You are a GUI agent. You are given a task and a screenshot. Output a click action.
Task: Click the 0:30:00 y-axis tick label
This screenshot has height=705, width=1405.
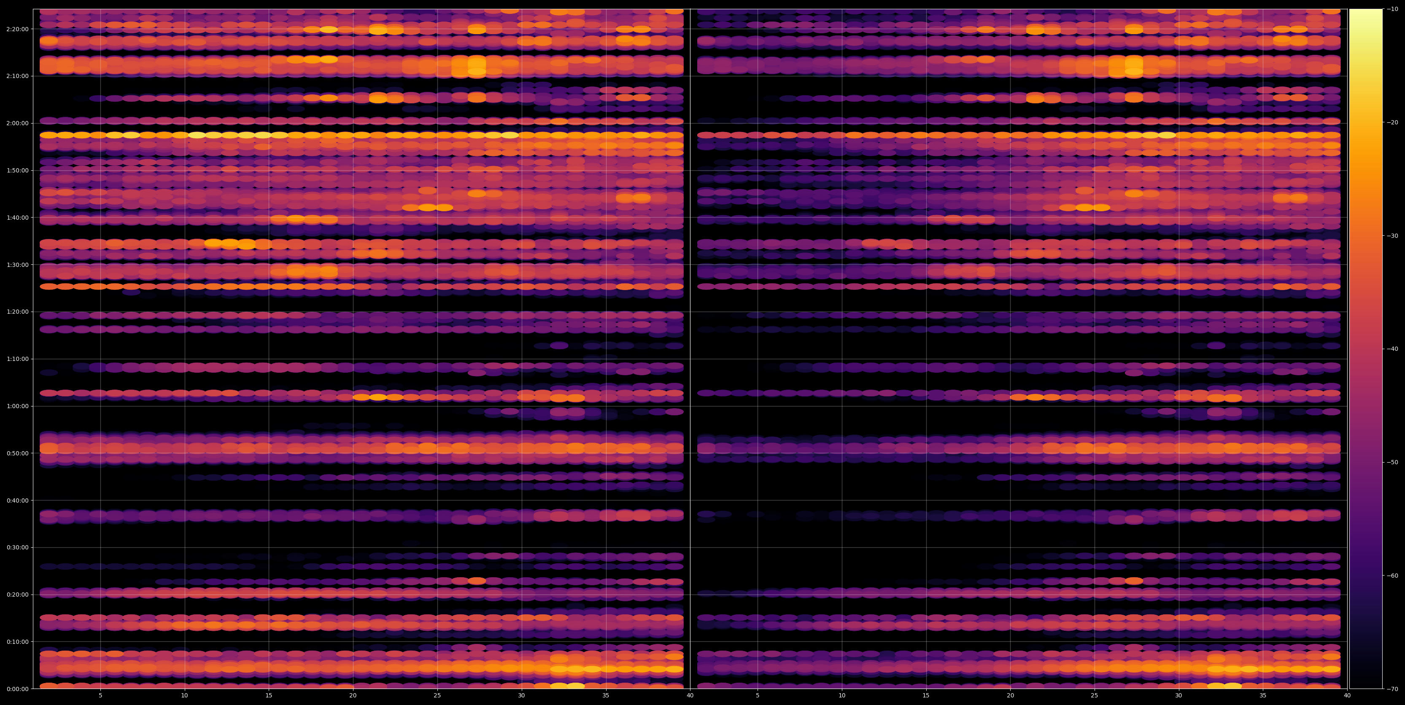[17, 547]
